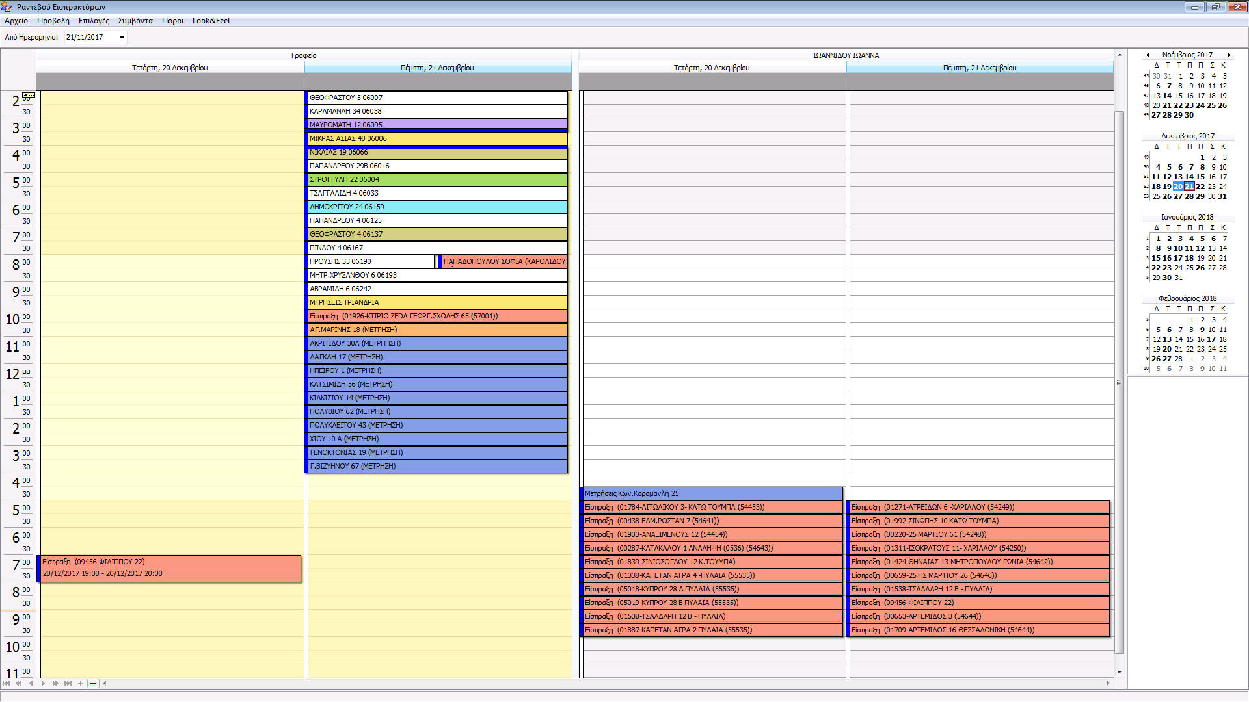Click the application icon in the title bar

[x=7, y=7]
